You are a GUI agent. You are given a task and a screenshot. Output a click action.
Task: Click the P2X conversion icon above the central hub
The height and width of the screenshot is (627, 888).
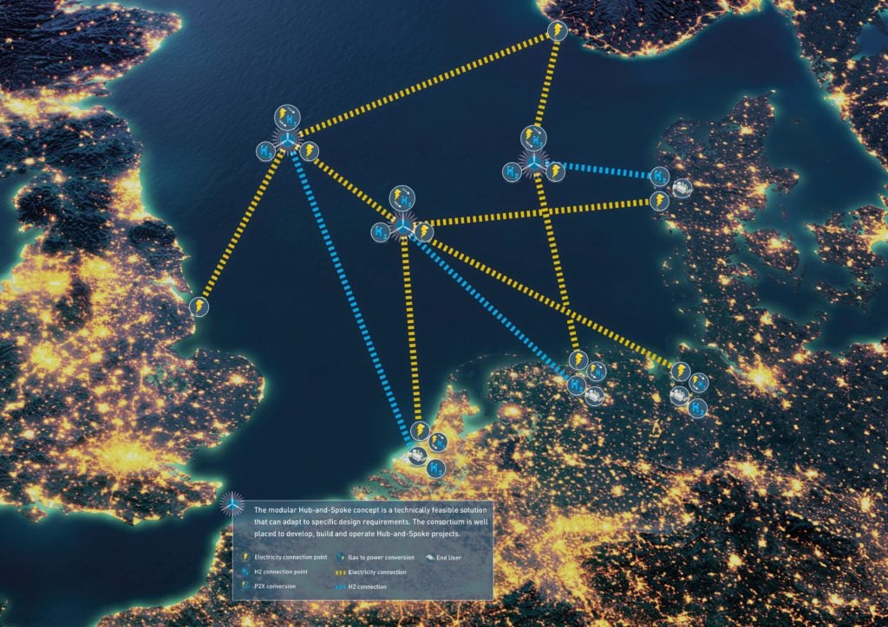point(402,198)
